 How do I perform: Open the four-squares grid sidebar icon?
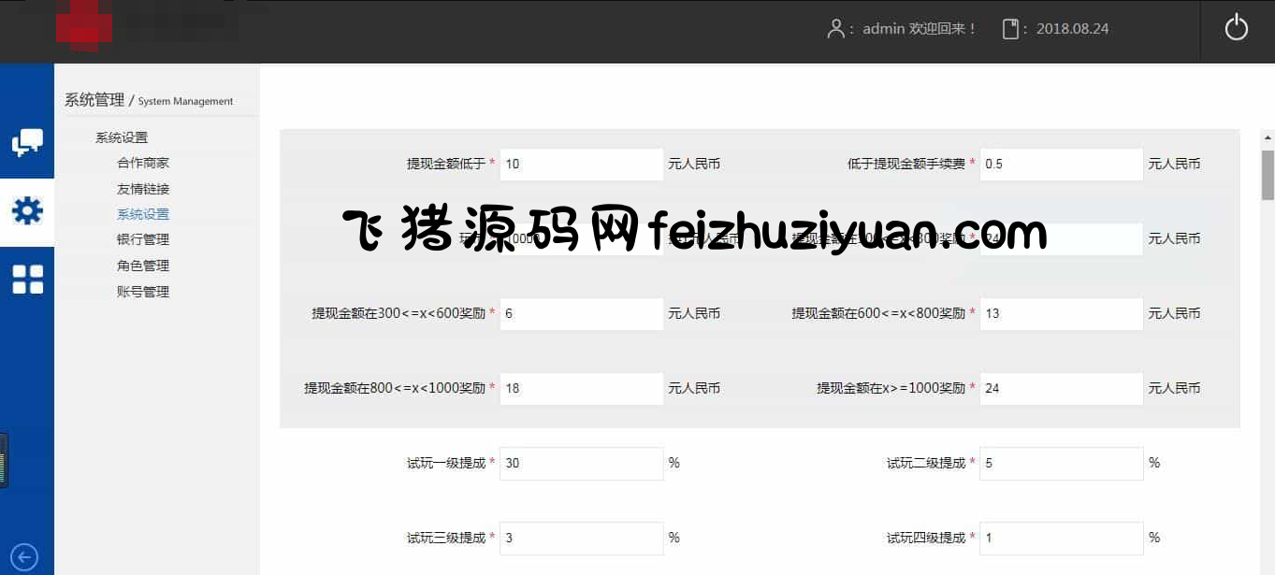click(x=27, y=279)
